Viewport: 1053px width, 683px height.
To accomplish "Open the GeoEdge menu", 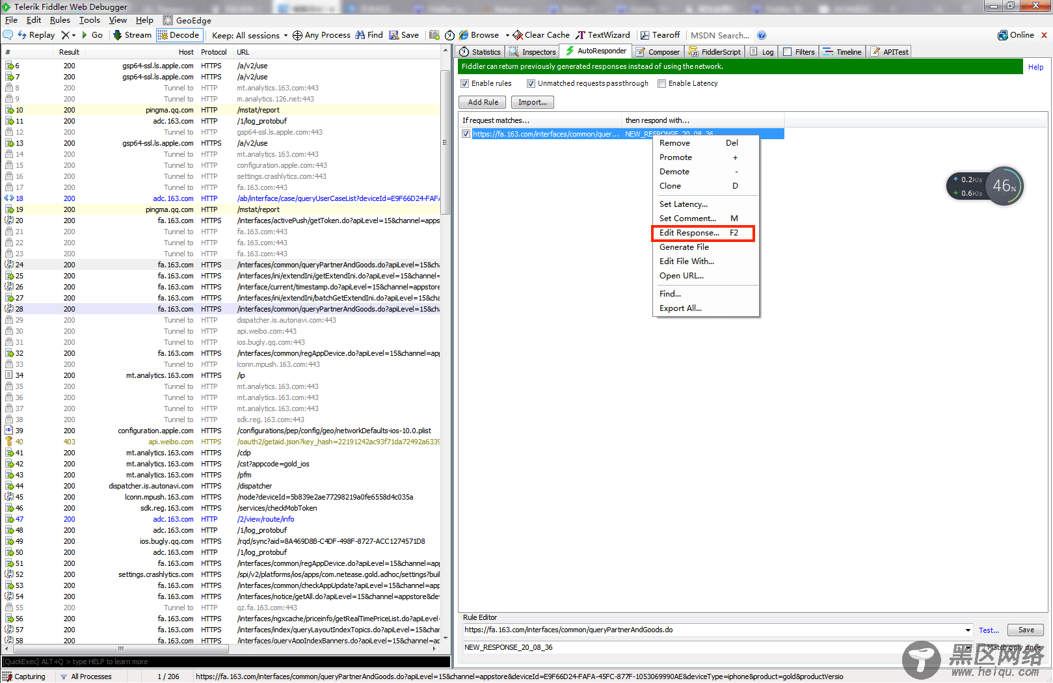I will pos(187,20).
